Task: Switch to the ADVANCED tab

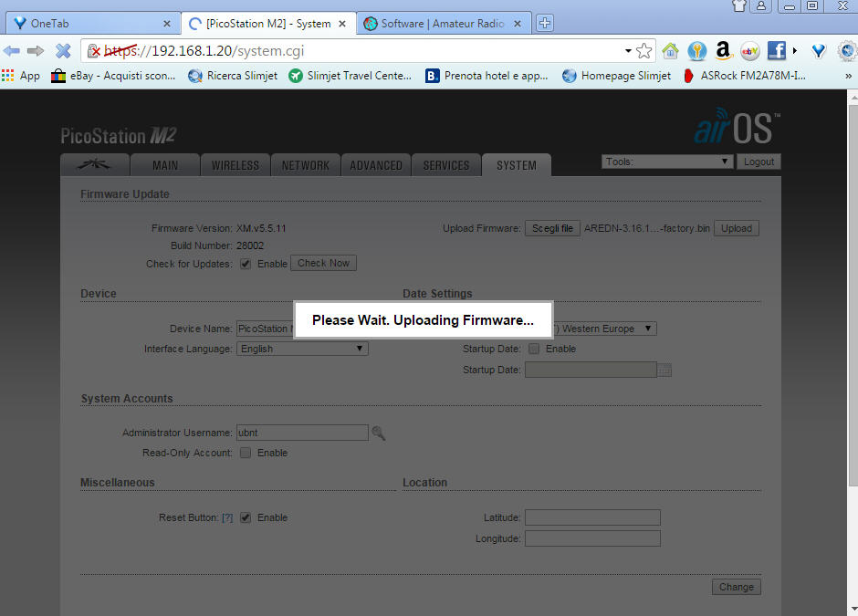Action: (x=376, y=165)
